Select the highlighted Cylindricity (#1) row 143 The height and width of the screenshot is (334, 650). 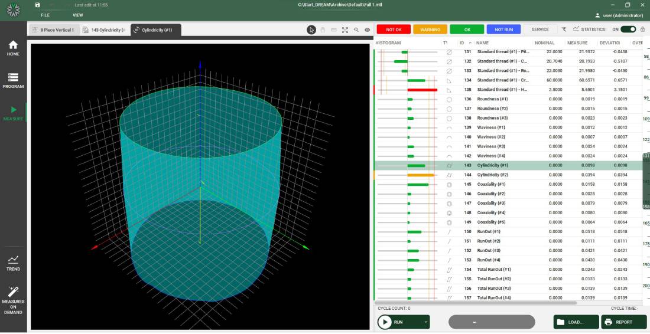(x=508, y=166)
